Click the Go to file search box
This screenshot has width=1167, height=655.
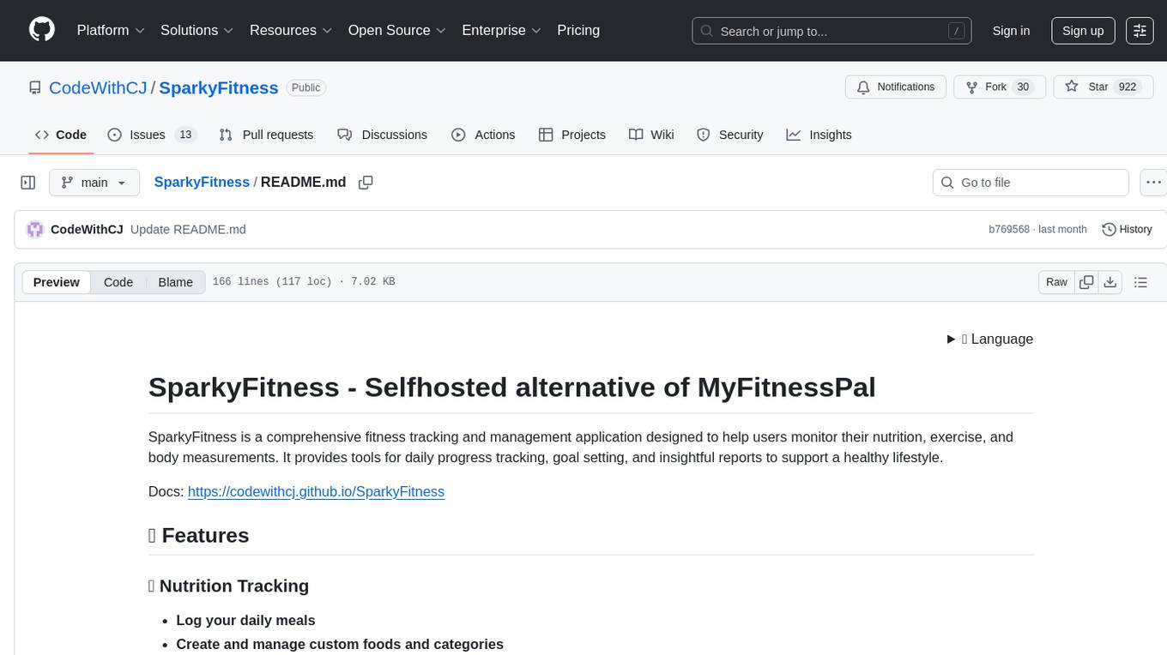coord(1031,183)
